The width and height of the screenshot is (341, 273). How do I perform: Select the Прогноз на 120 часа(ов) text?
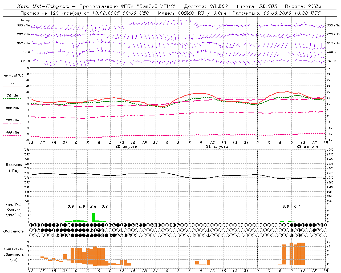tap(51, 13)
